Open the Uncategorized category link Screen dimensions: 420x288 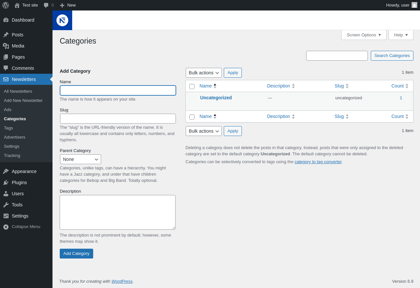point(216,98)
